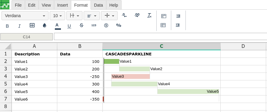Open the font size 10 dropdown
Image resolution: width=267 pixels, height=112 pixels.
pos(57,16)
